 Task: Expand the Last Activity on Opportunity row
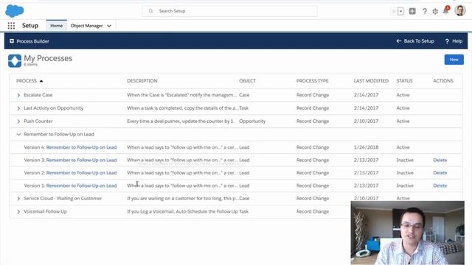tap(18, 108)
